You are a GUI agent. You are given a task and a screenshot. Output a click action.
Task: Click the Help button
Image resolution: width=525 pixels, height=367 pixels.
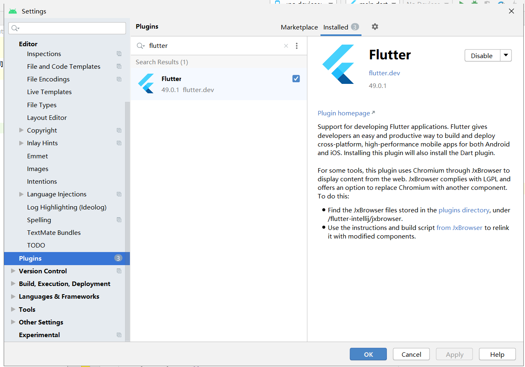[x=497, y=354]
